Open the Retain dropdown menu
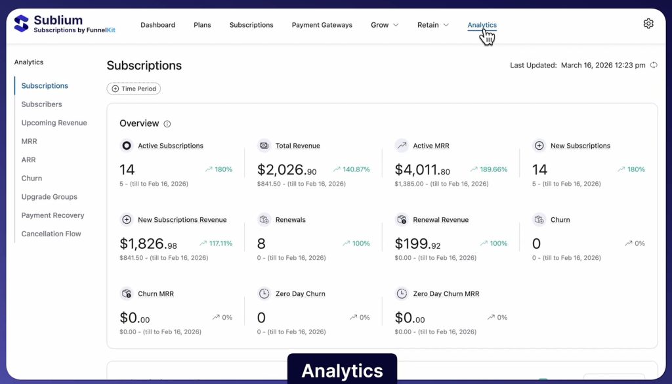 (432, 25)
